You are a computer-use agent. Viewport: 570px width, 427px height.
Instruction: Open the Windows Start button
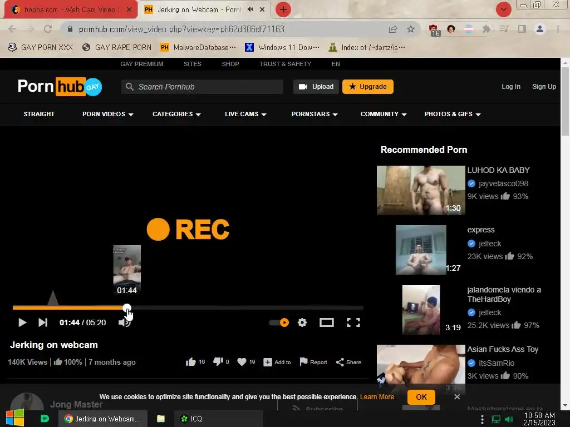(15, 418)
